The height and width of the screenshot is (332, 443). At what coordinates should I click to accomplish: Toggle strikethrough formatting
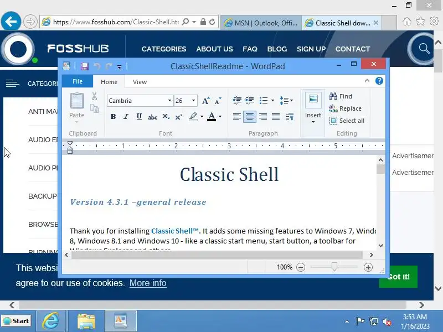[153, 117]
